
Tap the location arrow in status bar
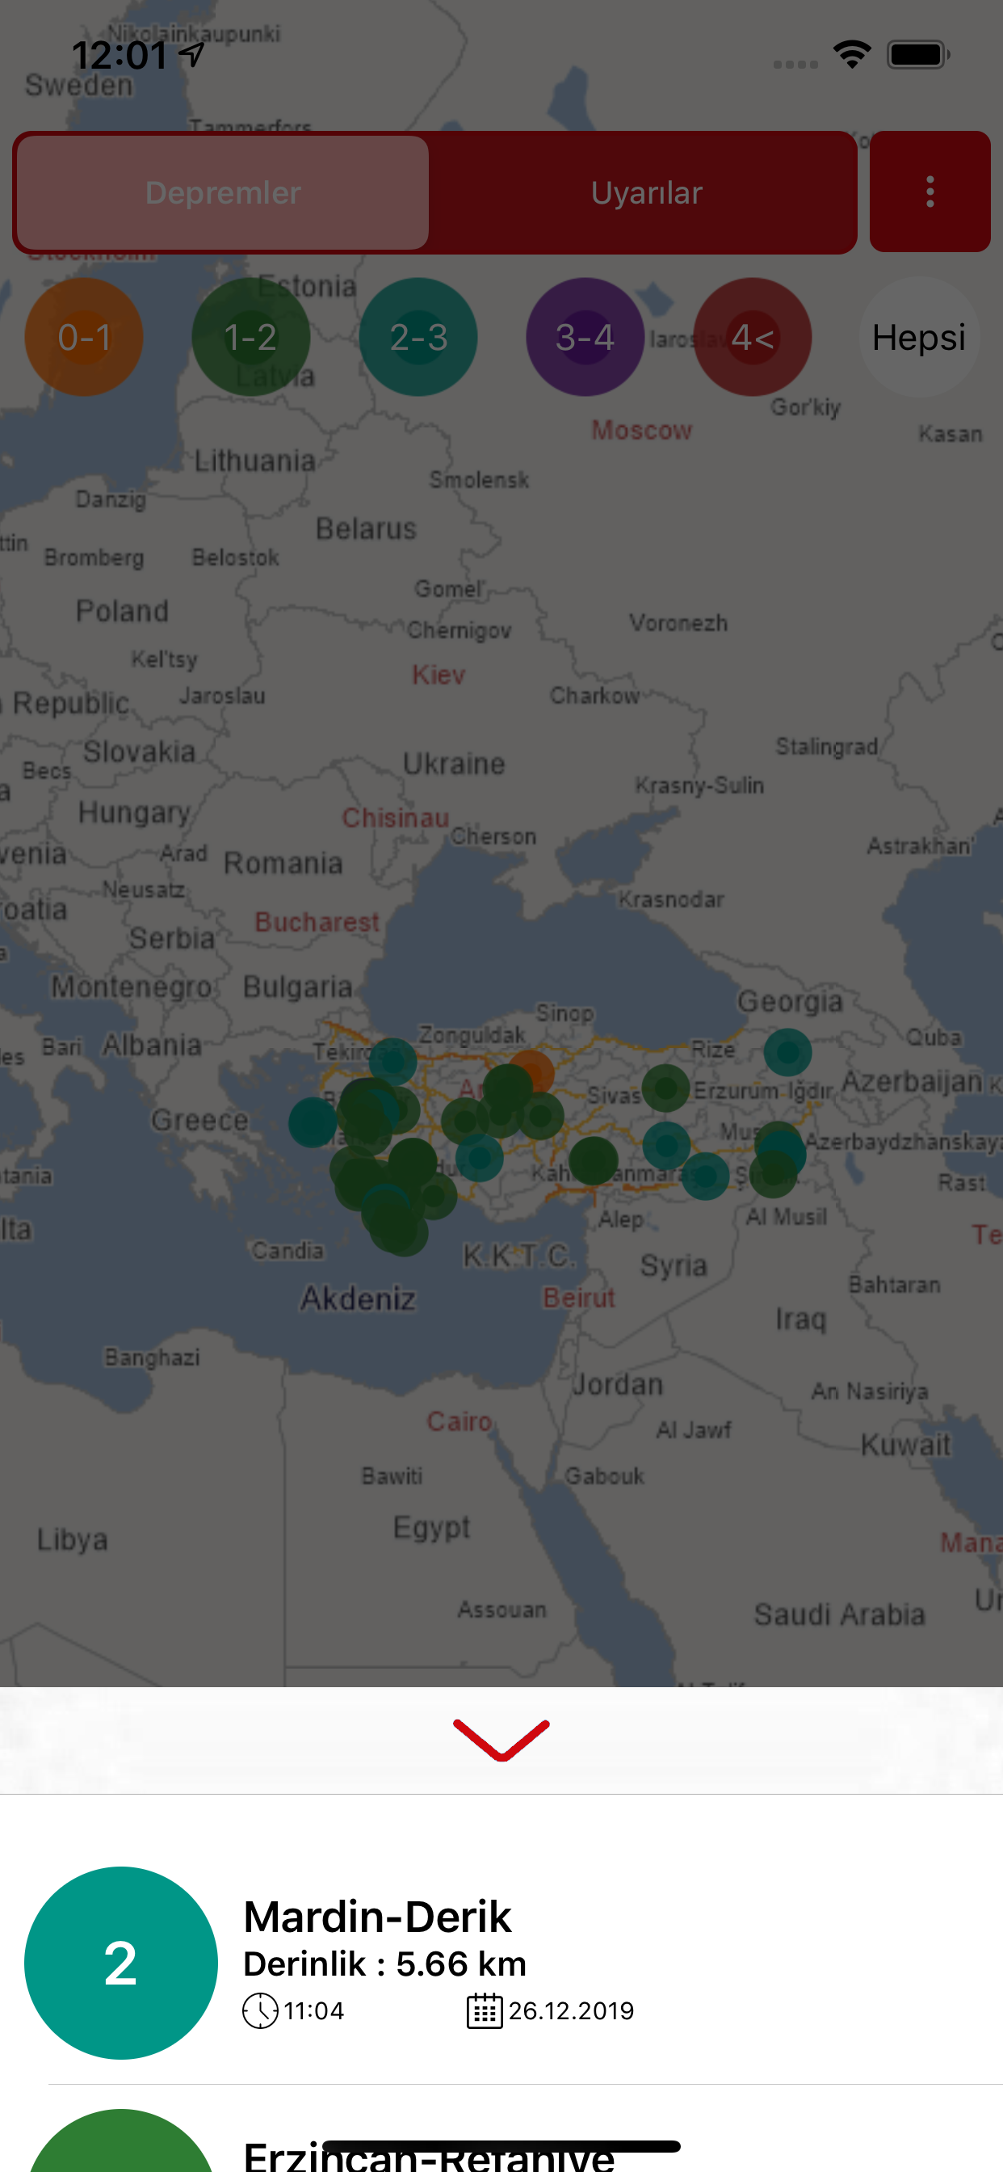(192, 55)
